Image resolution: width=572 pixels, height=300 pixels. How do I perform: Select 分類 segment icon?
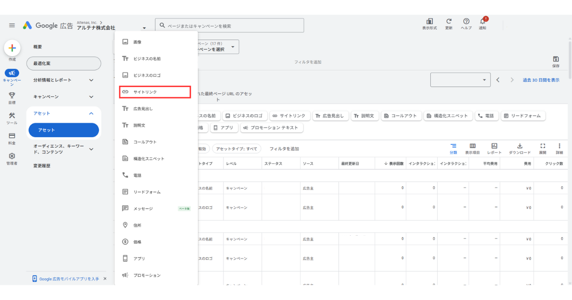tap(453, 146)
